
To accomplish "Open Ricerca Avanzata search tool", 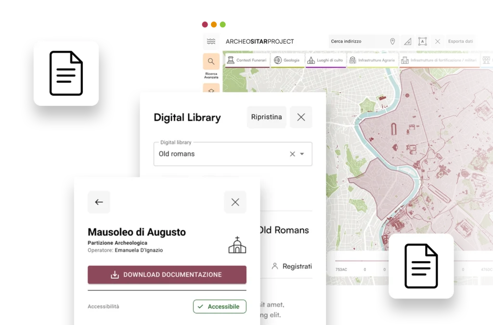I will [x=211, y=62].
